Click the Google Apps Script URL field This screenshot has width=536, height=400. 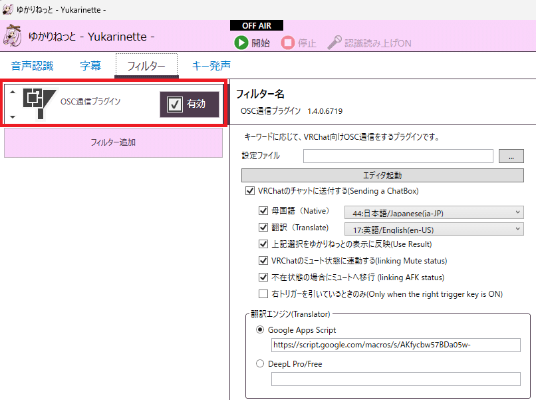click(396, 345)
